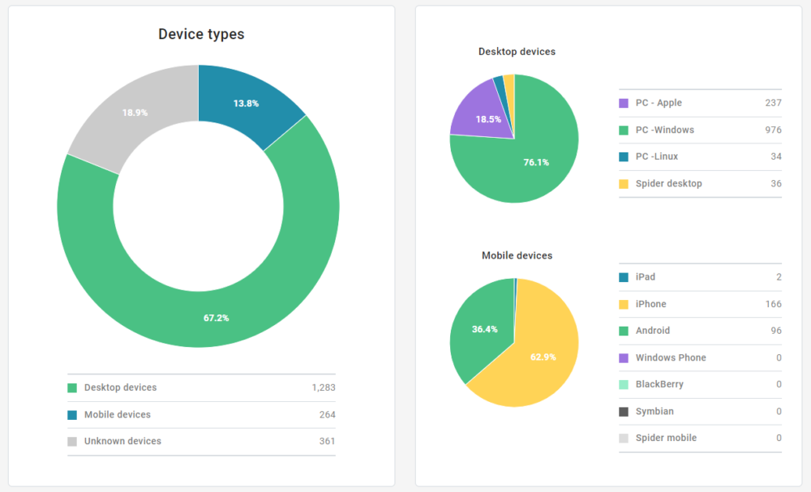811x492 pixels.
Task: Click the purple PC - Apple swatch
Action: (624, 103)
